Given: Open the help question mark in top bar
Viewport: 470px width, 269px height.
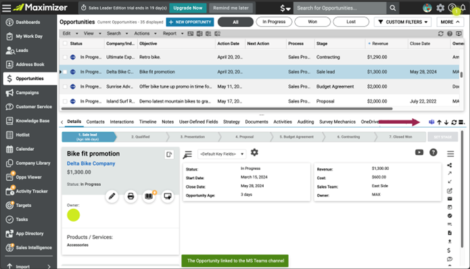Looking at the screenshot, I should (x=452, y=8).
